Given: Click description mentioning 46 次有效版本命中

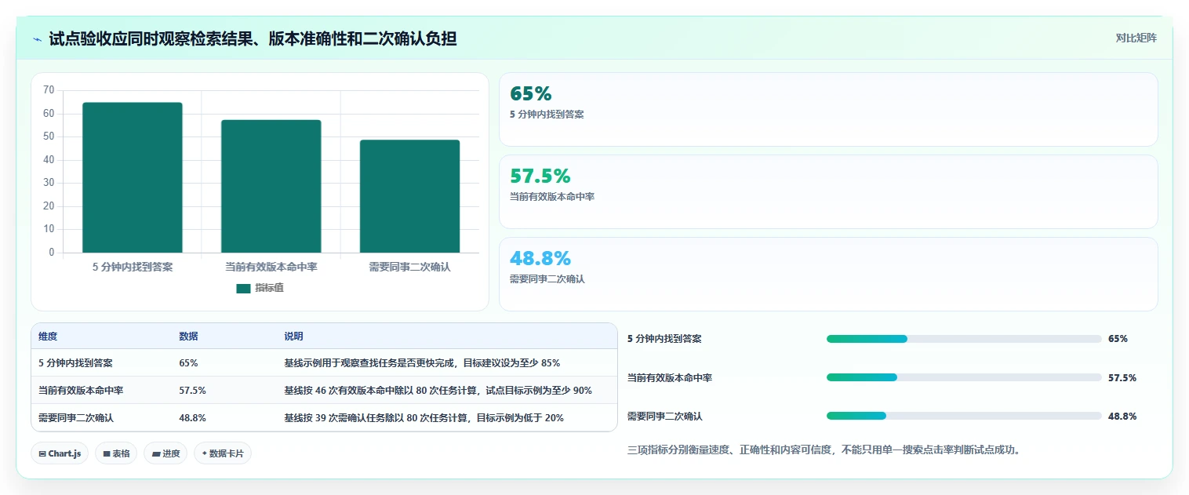Looking at the screenshot, I should [x=438, y=390].
